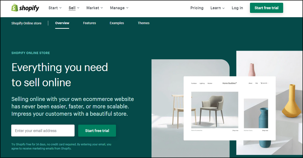
Task: Click the Log in link
Action: coord(237,8)
